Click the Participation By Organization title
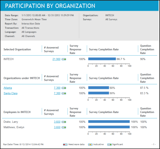This screenshot has width=160, height=149. pyautogui.click(x=50, y=6)
